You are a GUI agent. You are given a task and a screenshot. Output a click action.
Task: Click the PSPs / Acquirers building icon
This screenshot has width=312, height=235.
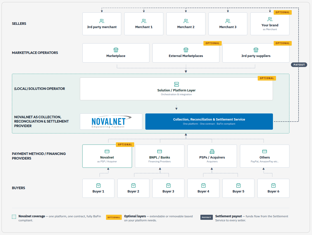212,151
